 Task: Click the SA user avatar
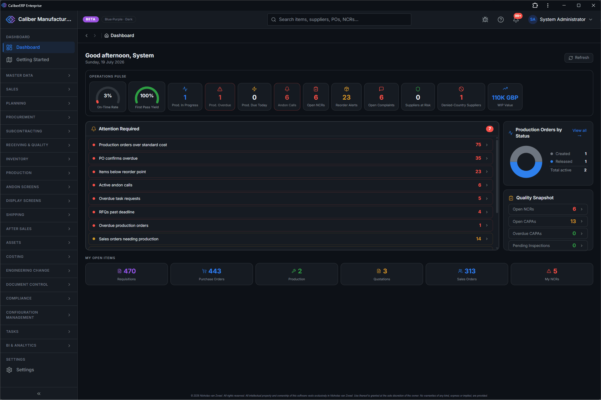pos(533,20)
